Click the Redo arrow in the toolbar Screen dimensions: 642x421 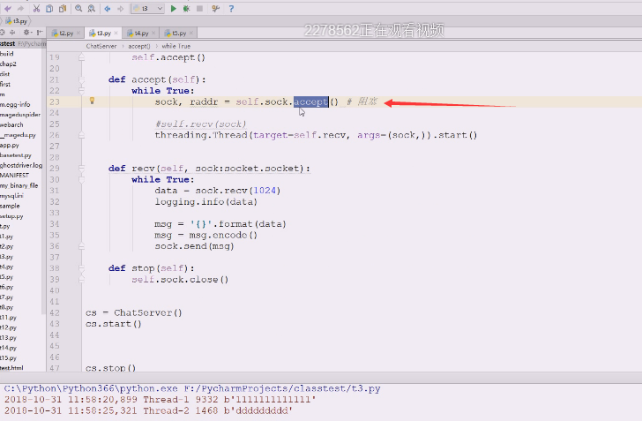20,8
